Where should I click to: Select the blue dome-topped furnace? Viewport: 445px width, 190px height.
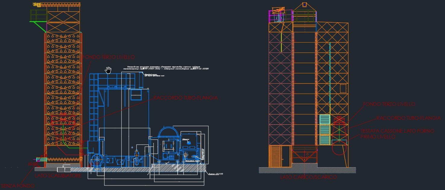coord(169,144)
